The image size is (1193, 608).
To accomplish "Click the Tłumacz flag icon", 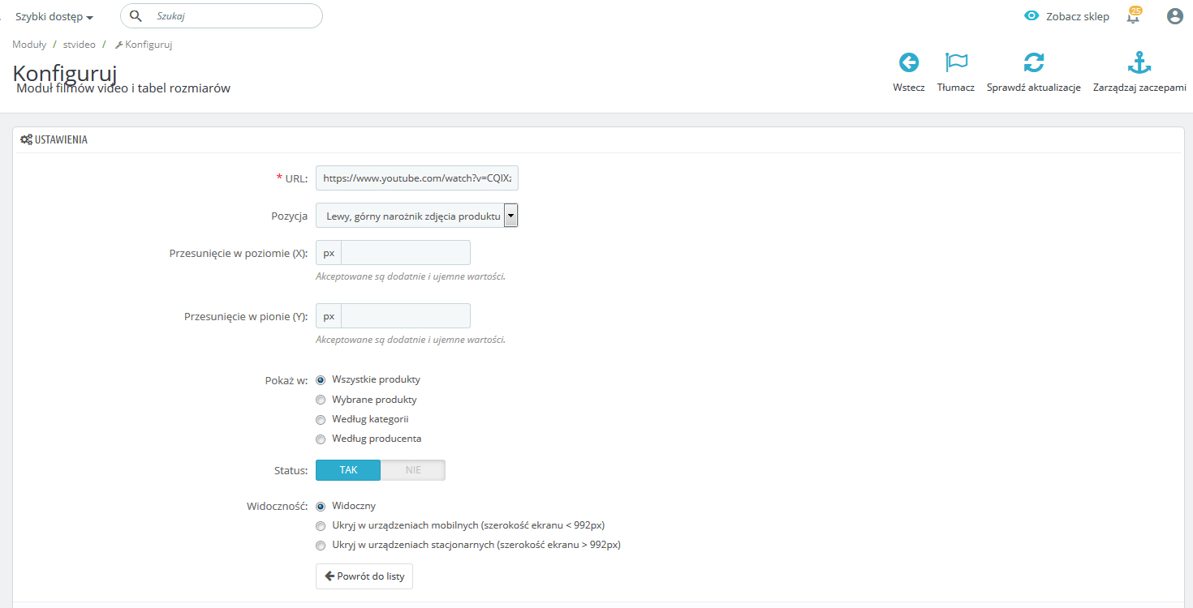I will 956,62.
